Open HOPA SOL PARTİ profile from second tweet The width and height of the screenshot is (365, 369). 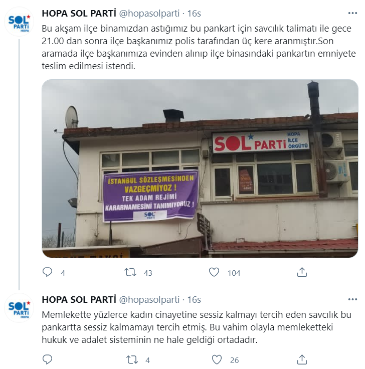(79, 300)
